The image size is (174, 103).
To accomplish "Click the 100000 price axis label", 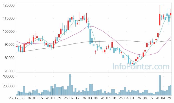I will [9, 31].
